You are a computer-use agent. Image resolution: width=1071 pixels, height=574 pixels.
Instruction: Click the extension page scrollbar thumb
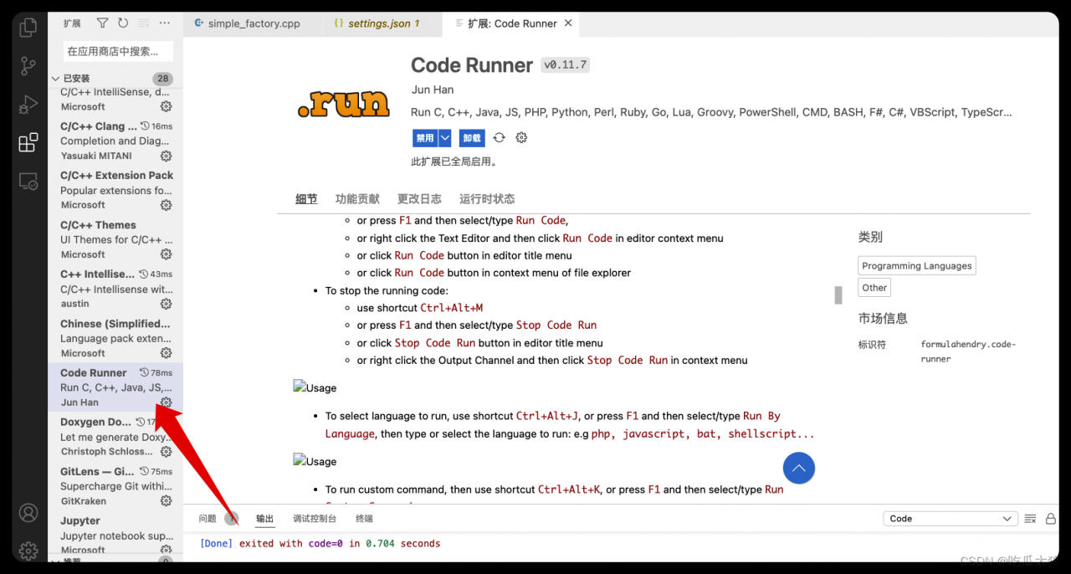[x=838, y=295]
